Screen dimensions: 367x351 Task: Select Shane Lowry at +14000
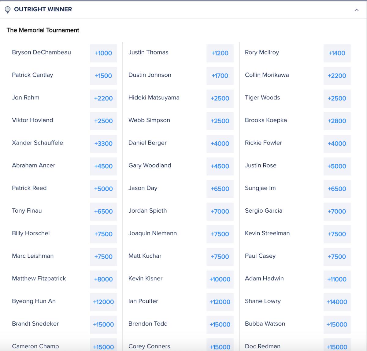pos(337,302)
